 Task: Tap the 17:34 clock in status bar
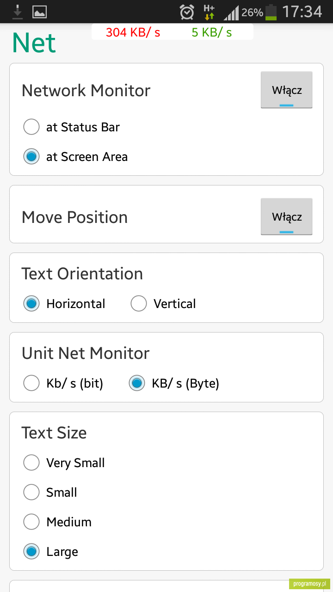click(x=302, y=12)
